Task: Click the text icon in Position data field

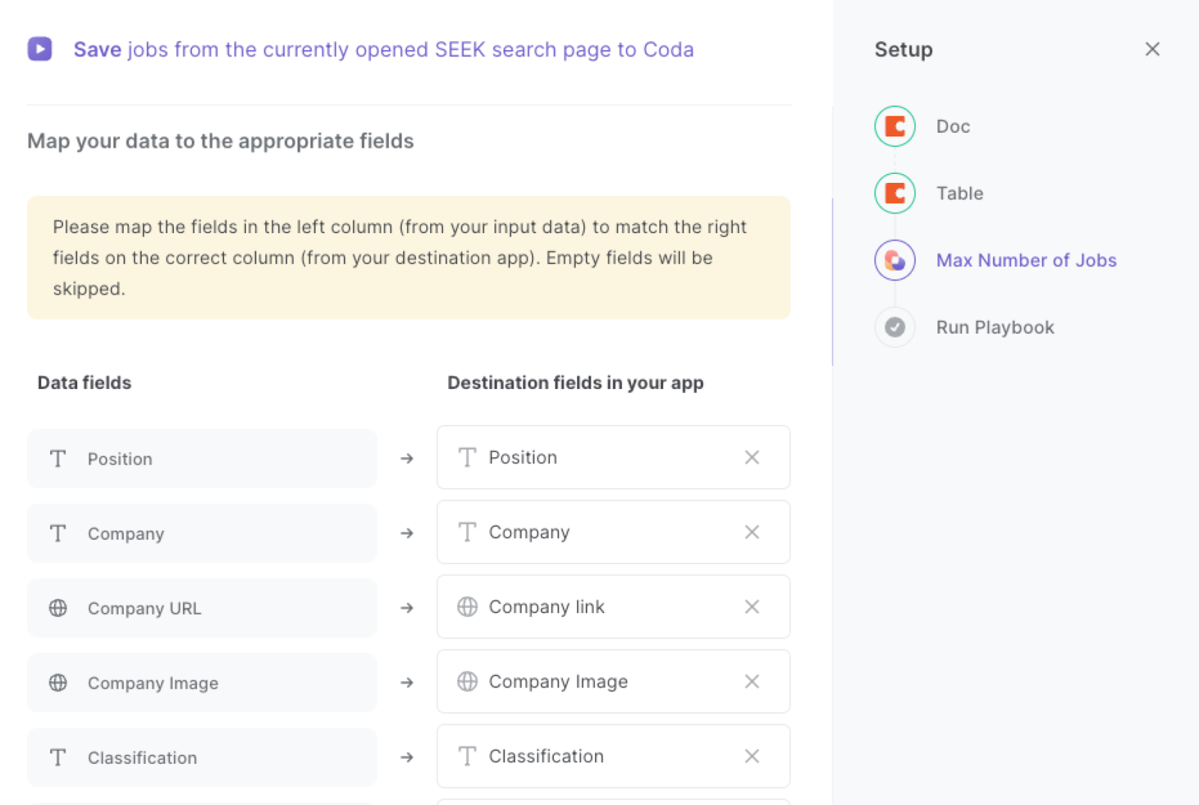Action: [x=58, y=459]
